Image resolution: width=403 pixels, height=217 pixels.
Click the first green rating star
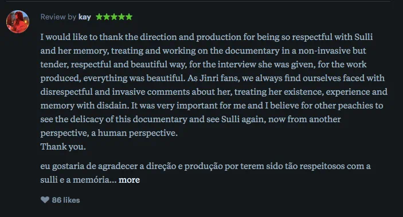tap(99, 17)
